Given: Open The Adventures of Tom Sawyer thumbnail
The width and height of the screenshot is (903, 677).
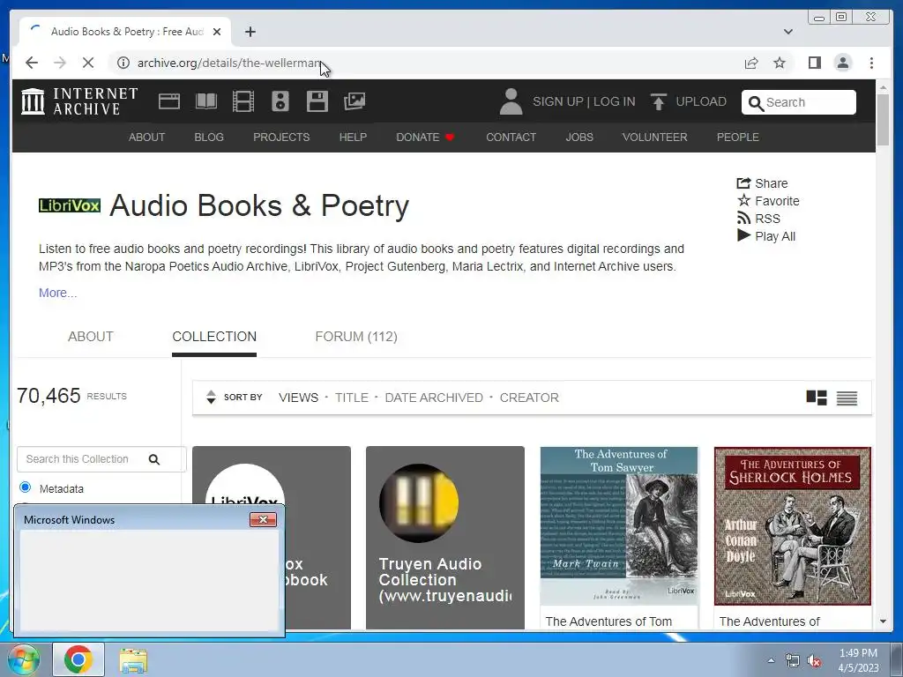Looking at the screenshot, I should [x=619, y=525].
